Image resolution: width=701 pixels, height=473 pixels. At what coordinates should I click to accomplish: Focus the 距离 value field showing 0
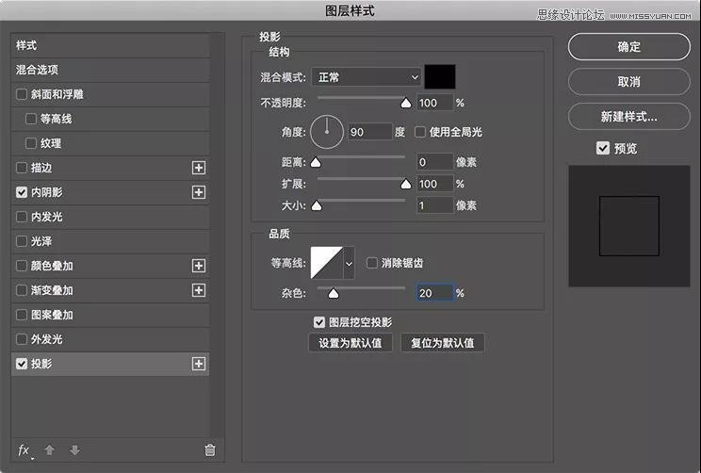(435, 162)
